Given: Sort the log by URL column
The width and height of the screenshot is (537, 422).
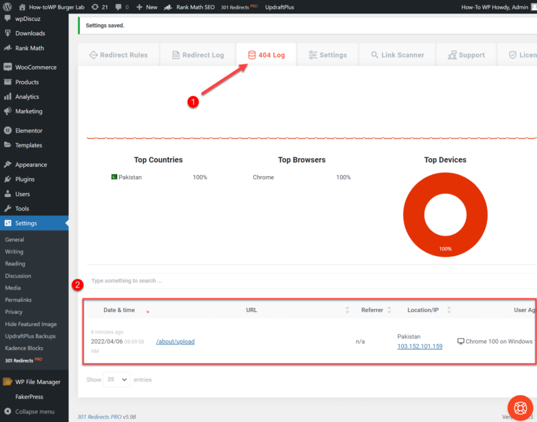Looking at the screenshot, I should (x=252, y=310).
